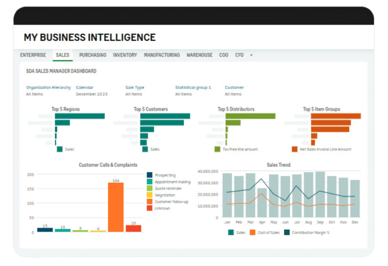Add a new tab with plus icon
The image size is (388, 266).
point(251,55)
